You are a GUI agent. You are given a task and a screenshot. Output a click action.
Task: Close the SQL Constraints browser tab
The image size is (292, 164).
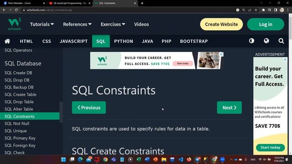tap(135, 3)
